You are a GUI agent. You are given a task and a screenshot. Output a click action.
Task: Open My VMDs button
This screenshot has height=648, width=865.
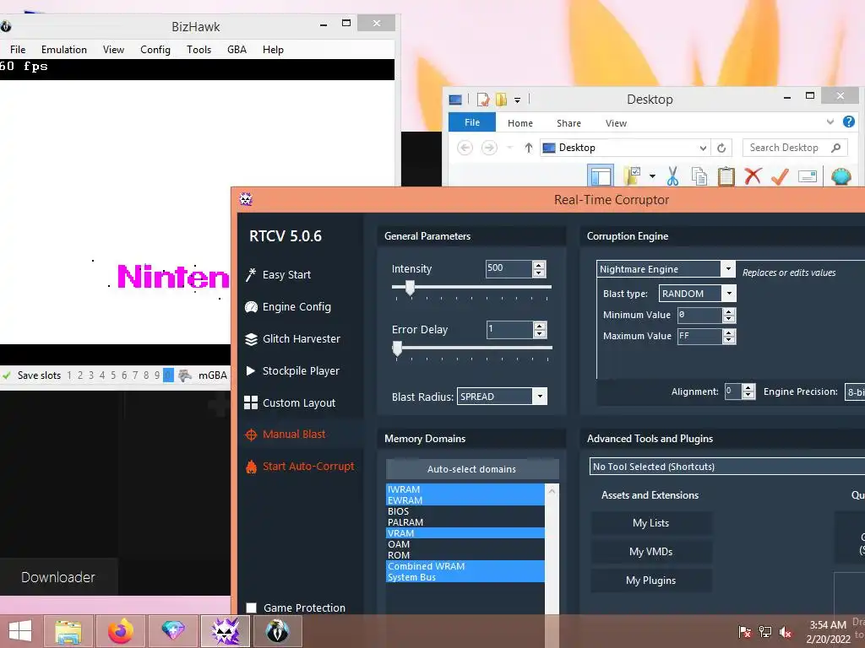(x=651, y=552)
